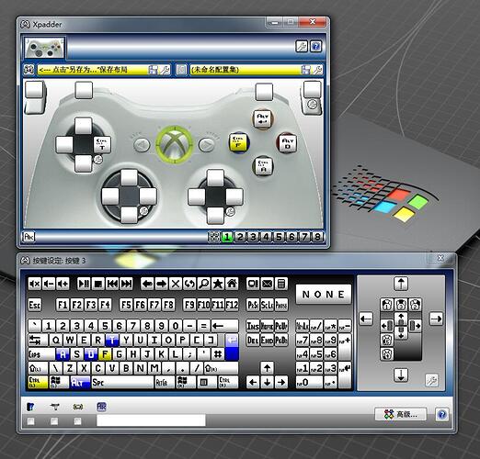Open the profile wrench menu beside save icon
Image resolution: width=480 pixels, height=459 pixels.
click(x=317, y=70)
